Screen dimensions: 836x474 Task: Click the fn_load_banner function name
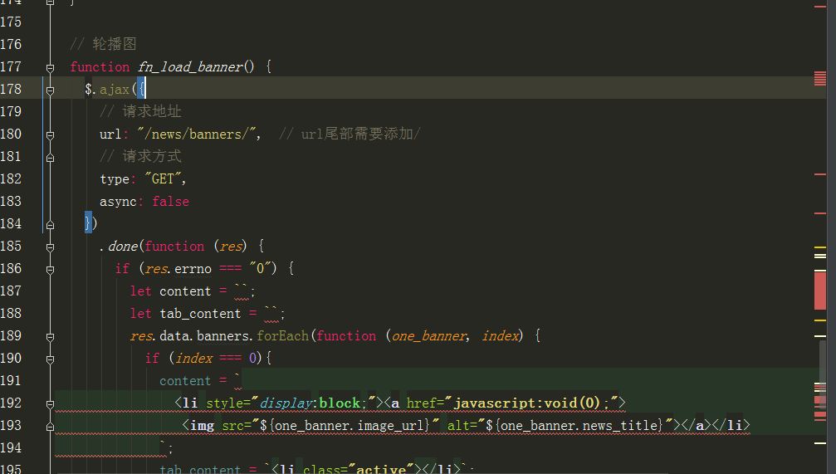pyautogui.click(x=190, y=67)
